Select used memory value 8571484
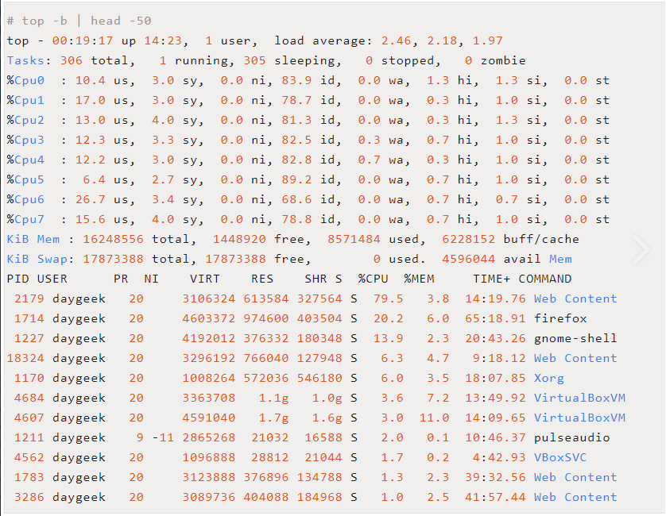The image size is (666, 516). [x=354, y=239]
